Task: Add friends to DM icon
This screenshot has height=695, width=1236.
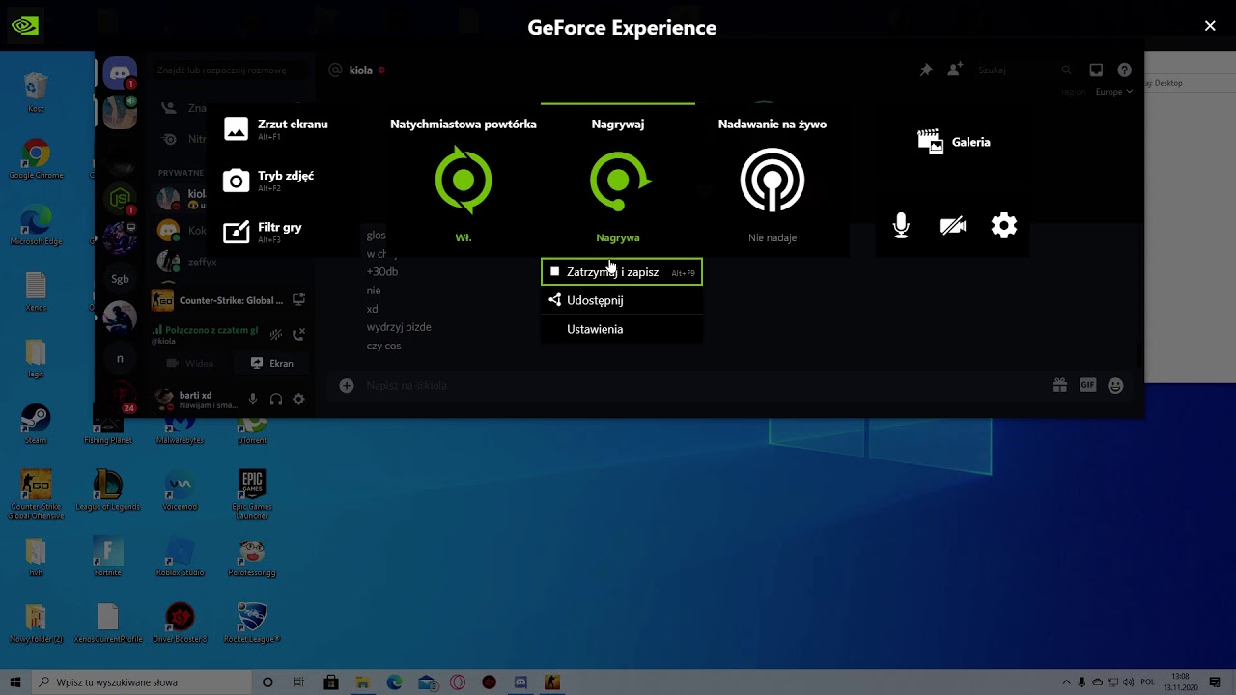Action: tap(955, 70)
